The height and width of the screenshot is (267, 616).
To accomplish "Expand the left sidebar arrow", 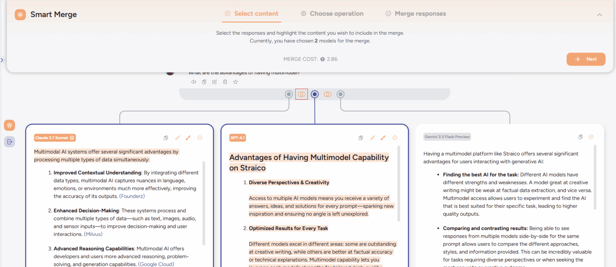I will click(x=2, y=60).
